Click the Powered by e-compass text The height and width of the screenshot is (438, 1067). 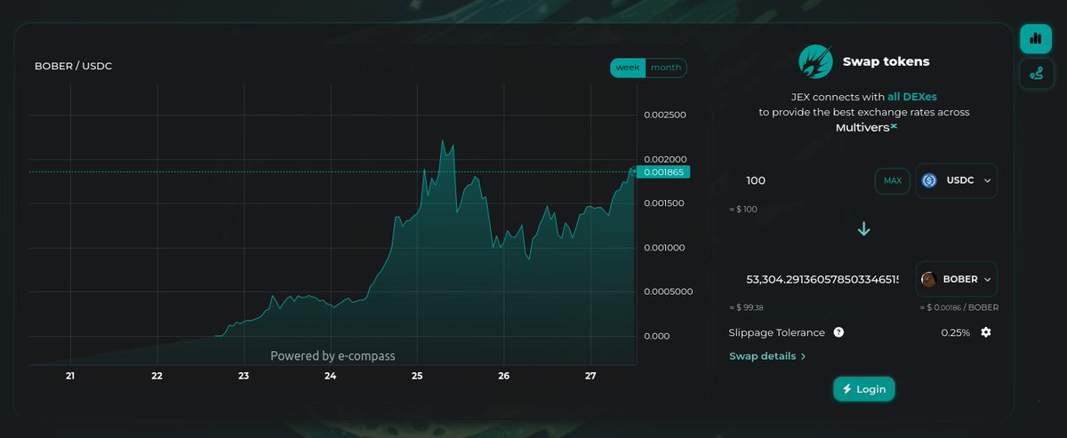point(333,355)
